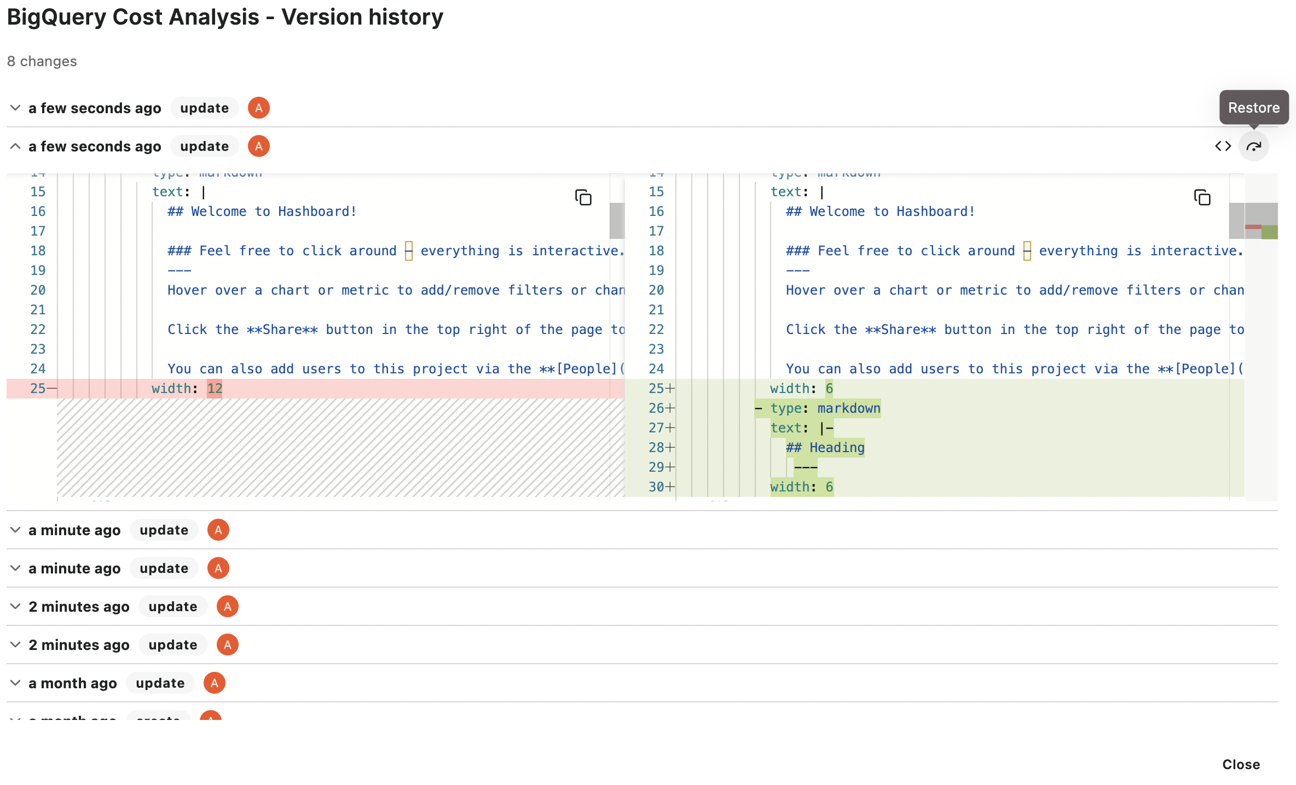
Task: Click the avatar of the expanded entry
Action: (259, 147)
